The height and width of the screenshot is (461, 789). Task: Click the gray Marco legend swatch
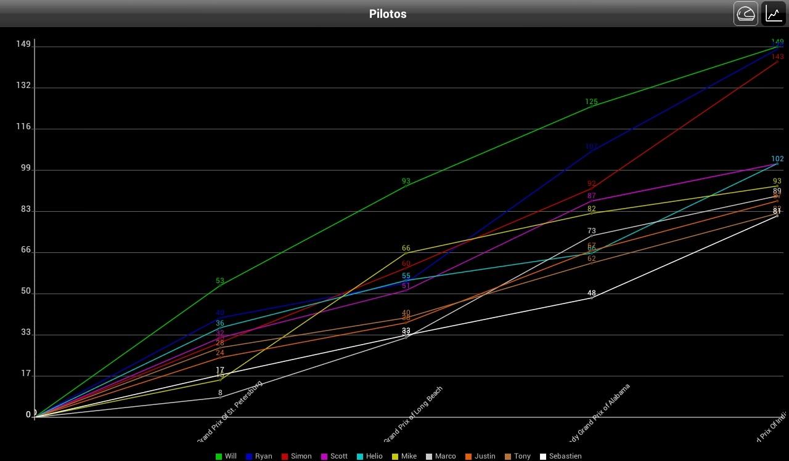tap(428, 456)
